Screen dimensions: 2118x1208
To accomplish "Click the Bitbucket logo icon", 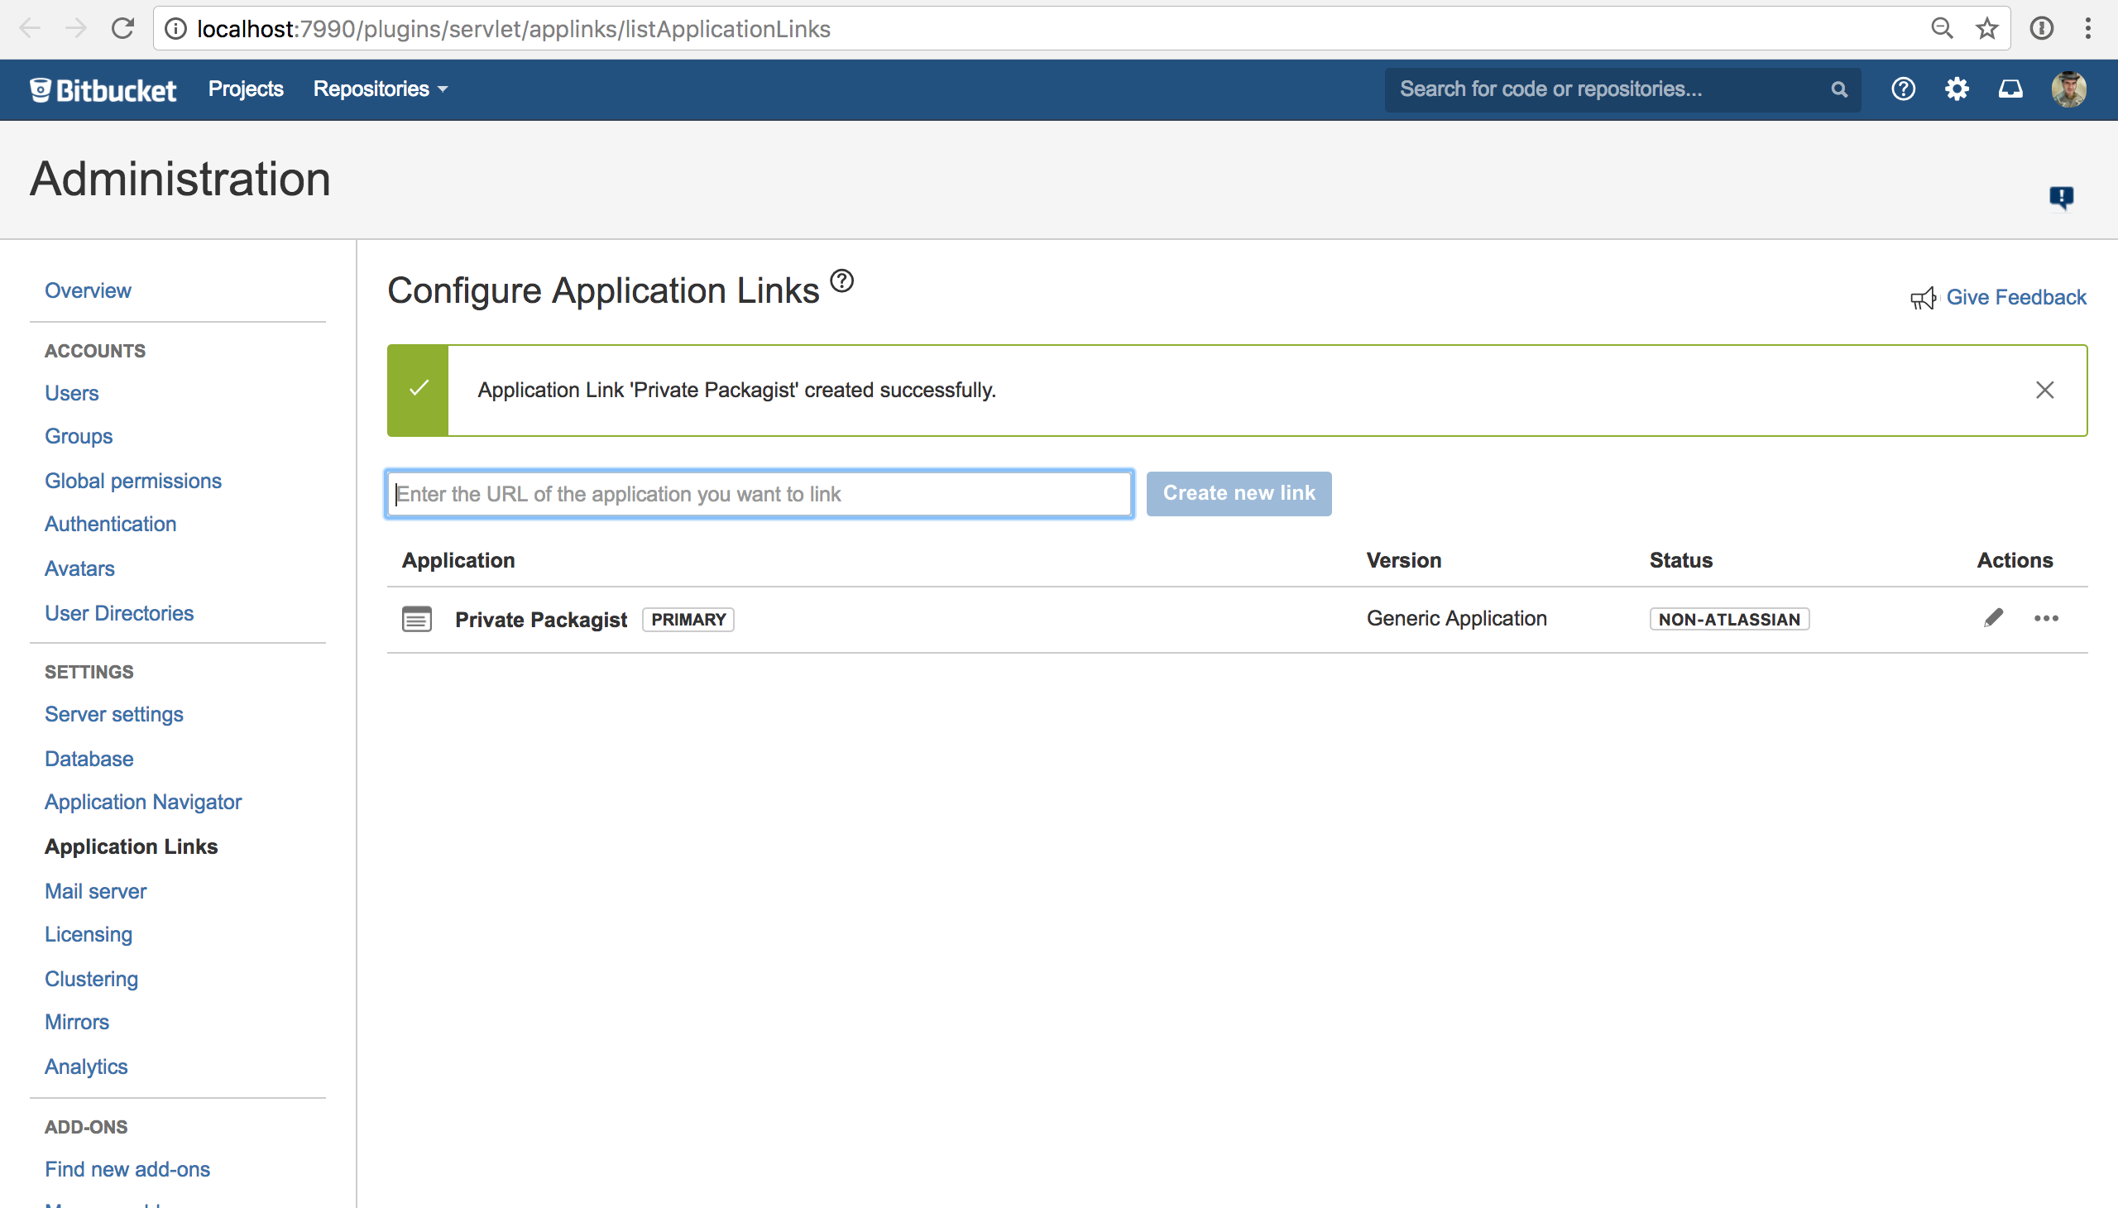I will tap(39, 90).
